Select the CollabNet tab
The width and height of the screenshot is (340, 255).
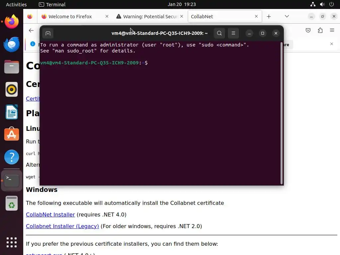tap(225, 17)
